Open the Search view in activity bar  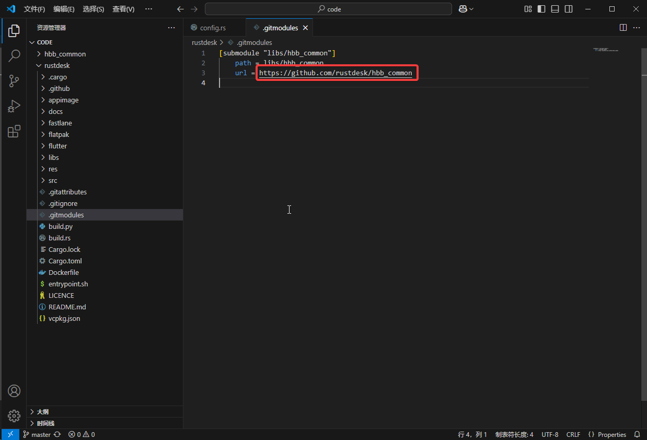coord(14,55)
